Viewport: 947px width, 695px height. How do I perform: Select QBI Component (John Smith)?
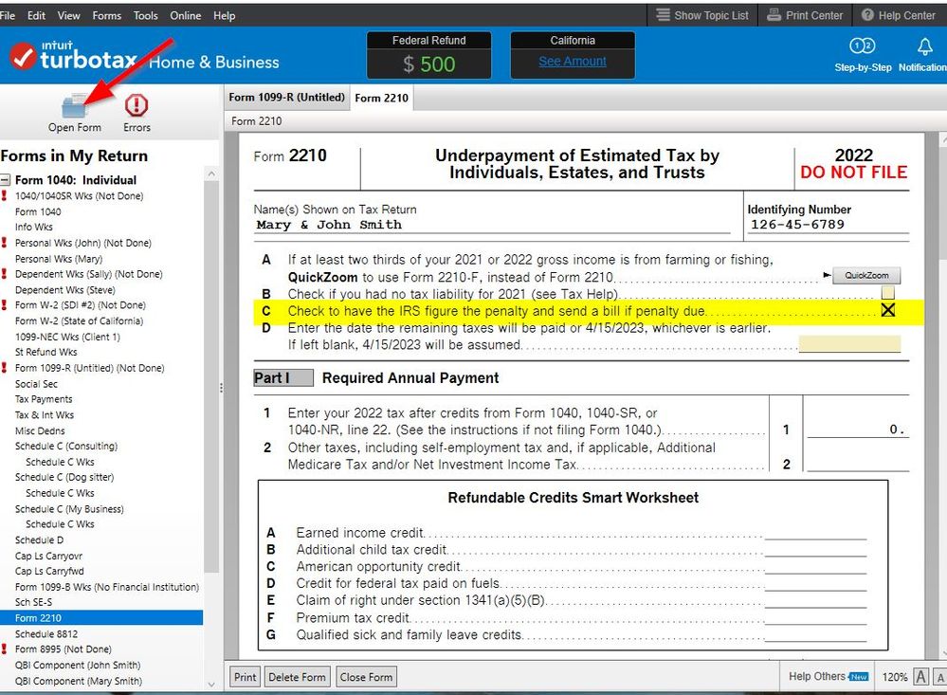(78, 665)
